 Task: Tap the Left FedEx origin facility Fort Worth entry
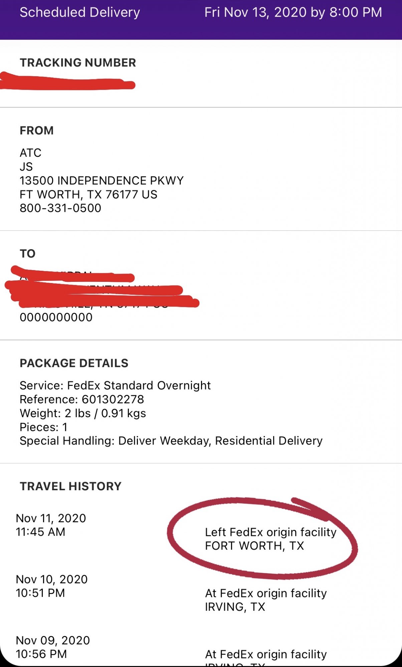coord(270,539)
